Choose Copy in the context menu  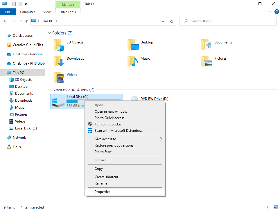pos(125,169)
